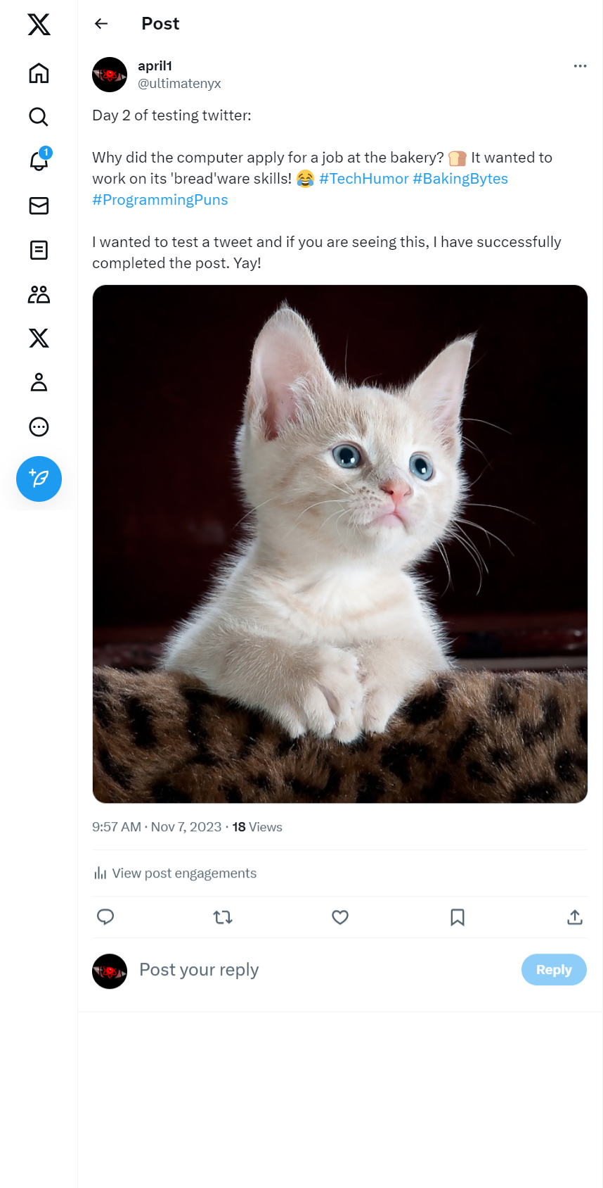603x1188 pixels.
Task: View your own Profile
Action: pos(39,383)
